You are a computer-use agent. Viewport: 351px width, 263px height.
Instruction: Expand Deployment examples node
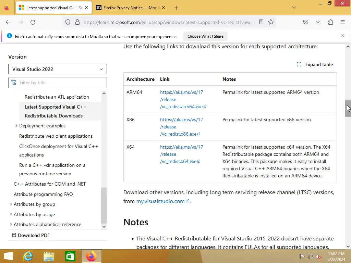[16, 126]
